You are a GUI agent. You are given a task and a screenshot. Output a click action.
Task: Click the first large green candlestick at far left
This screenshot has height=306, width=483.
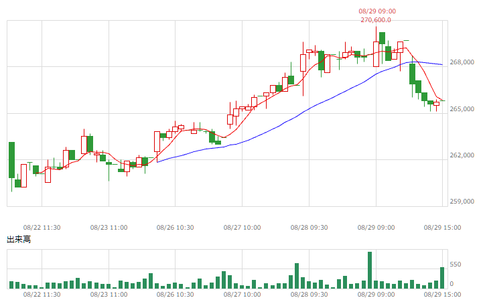pos(11,160)
